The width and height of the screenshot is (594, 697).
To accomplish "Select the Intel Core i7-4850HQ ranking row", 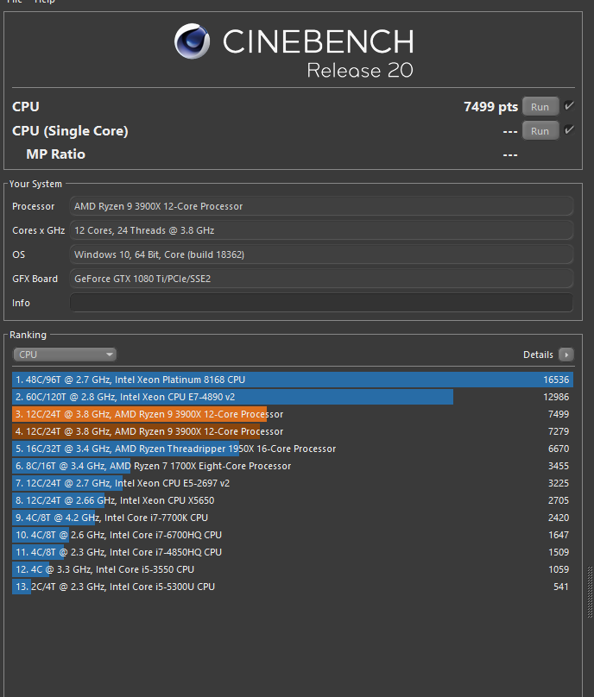I will click(293, 552).
